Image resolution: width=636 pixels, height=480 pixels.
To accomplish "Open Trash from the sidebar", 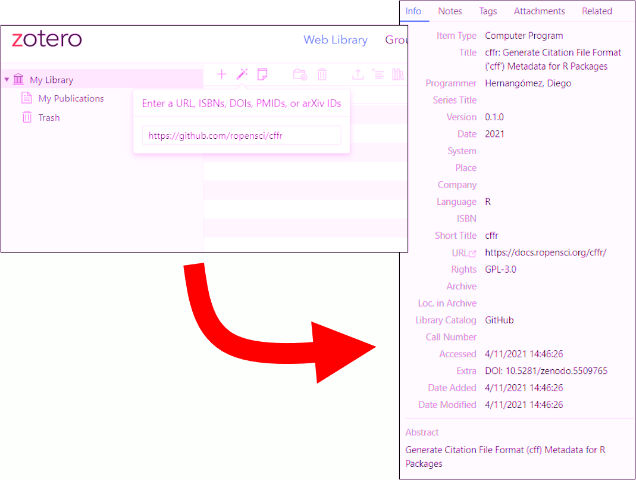I will coord(48,117).
